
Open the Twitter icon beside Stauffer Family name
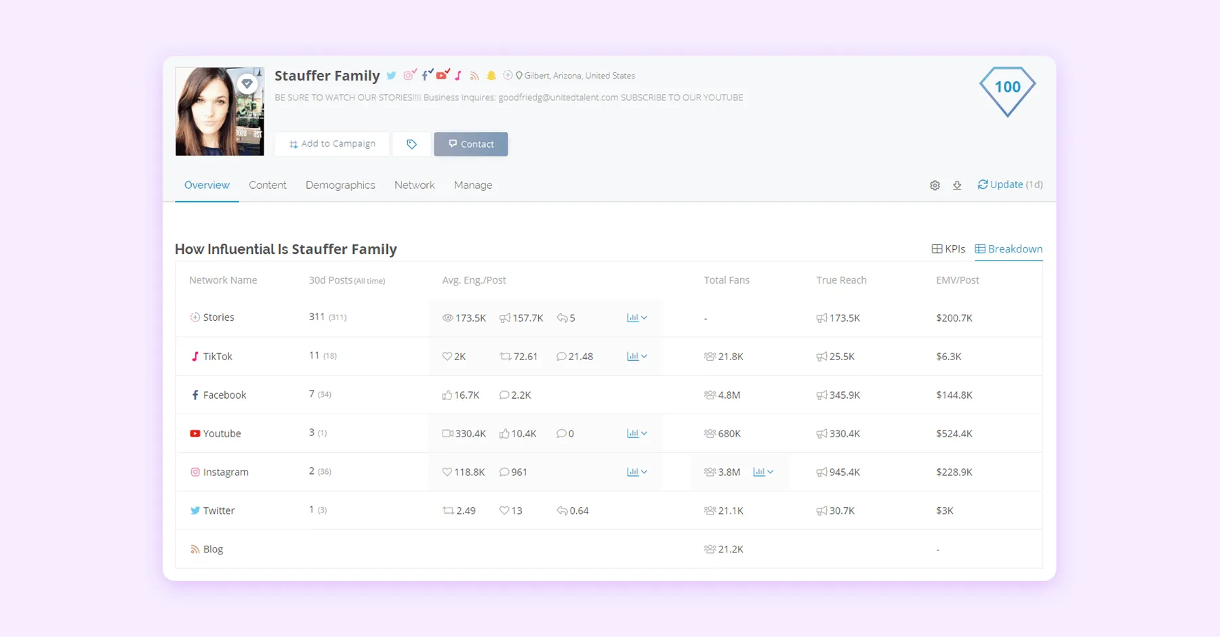pos(391,76)
